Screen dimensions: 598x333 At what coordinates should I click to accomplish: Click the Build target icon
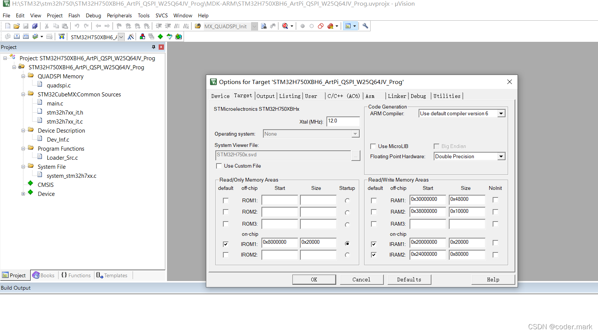coord(17,37)
